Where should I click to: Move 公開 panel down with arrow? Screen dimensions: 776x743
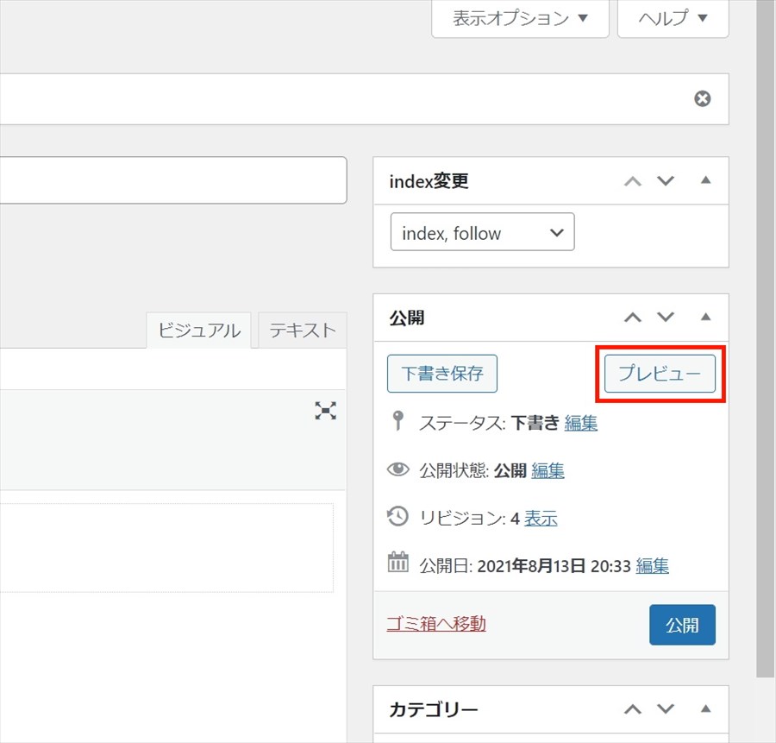[666, 318]
